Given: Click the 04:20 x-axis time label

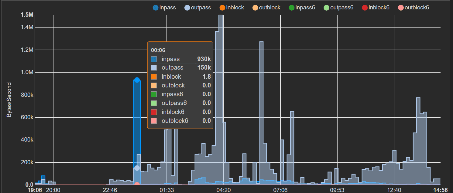Looking at the screenshot, I should click(x=223, y=190).
